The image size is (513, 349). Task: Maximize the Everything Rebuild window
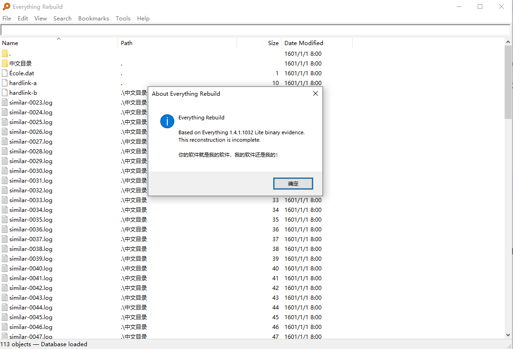pos(480,7)
